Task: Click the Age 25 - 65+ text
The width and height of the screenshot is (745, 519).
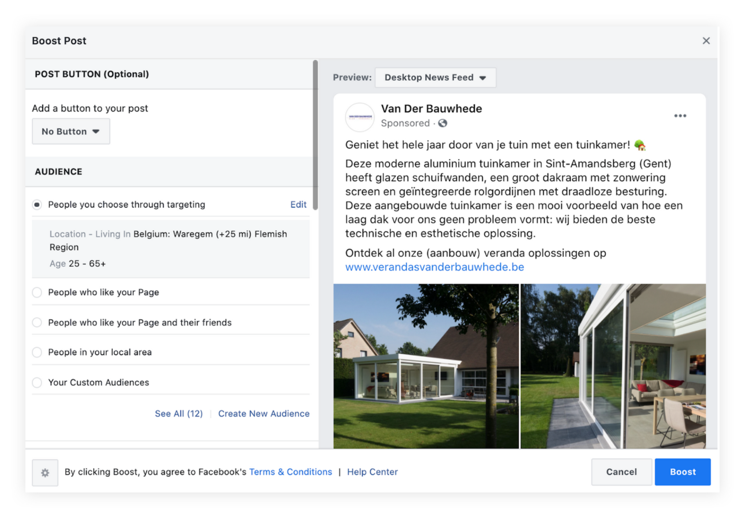Action: tap(77, 264)
